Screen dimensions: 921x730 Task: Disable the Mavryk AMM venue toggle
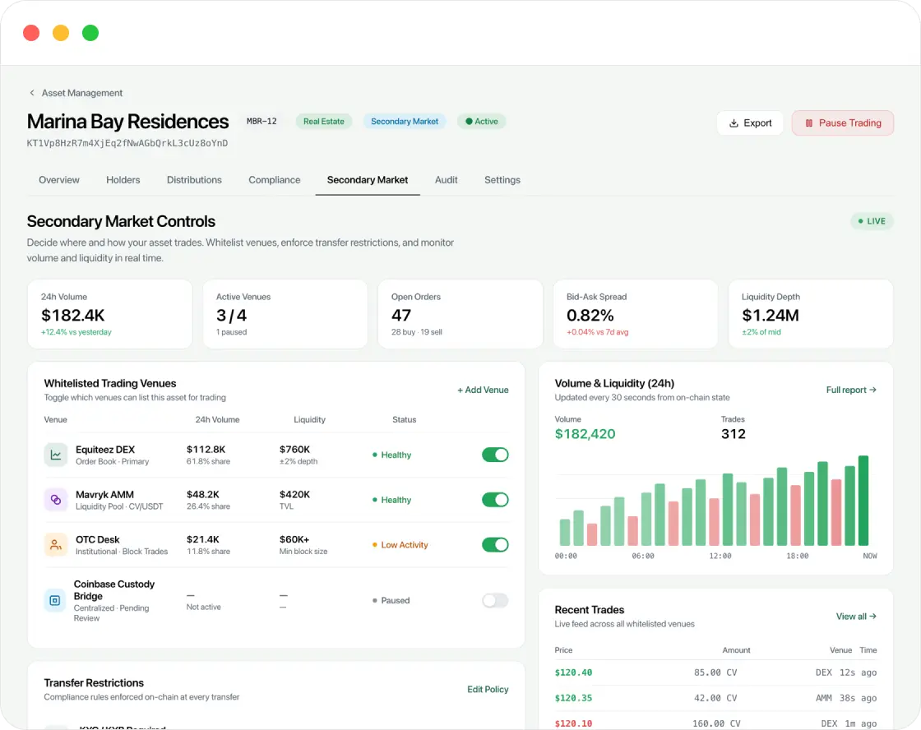[495, 500]
